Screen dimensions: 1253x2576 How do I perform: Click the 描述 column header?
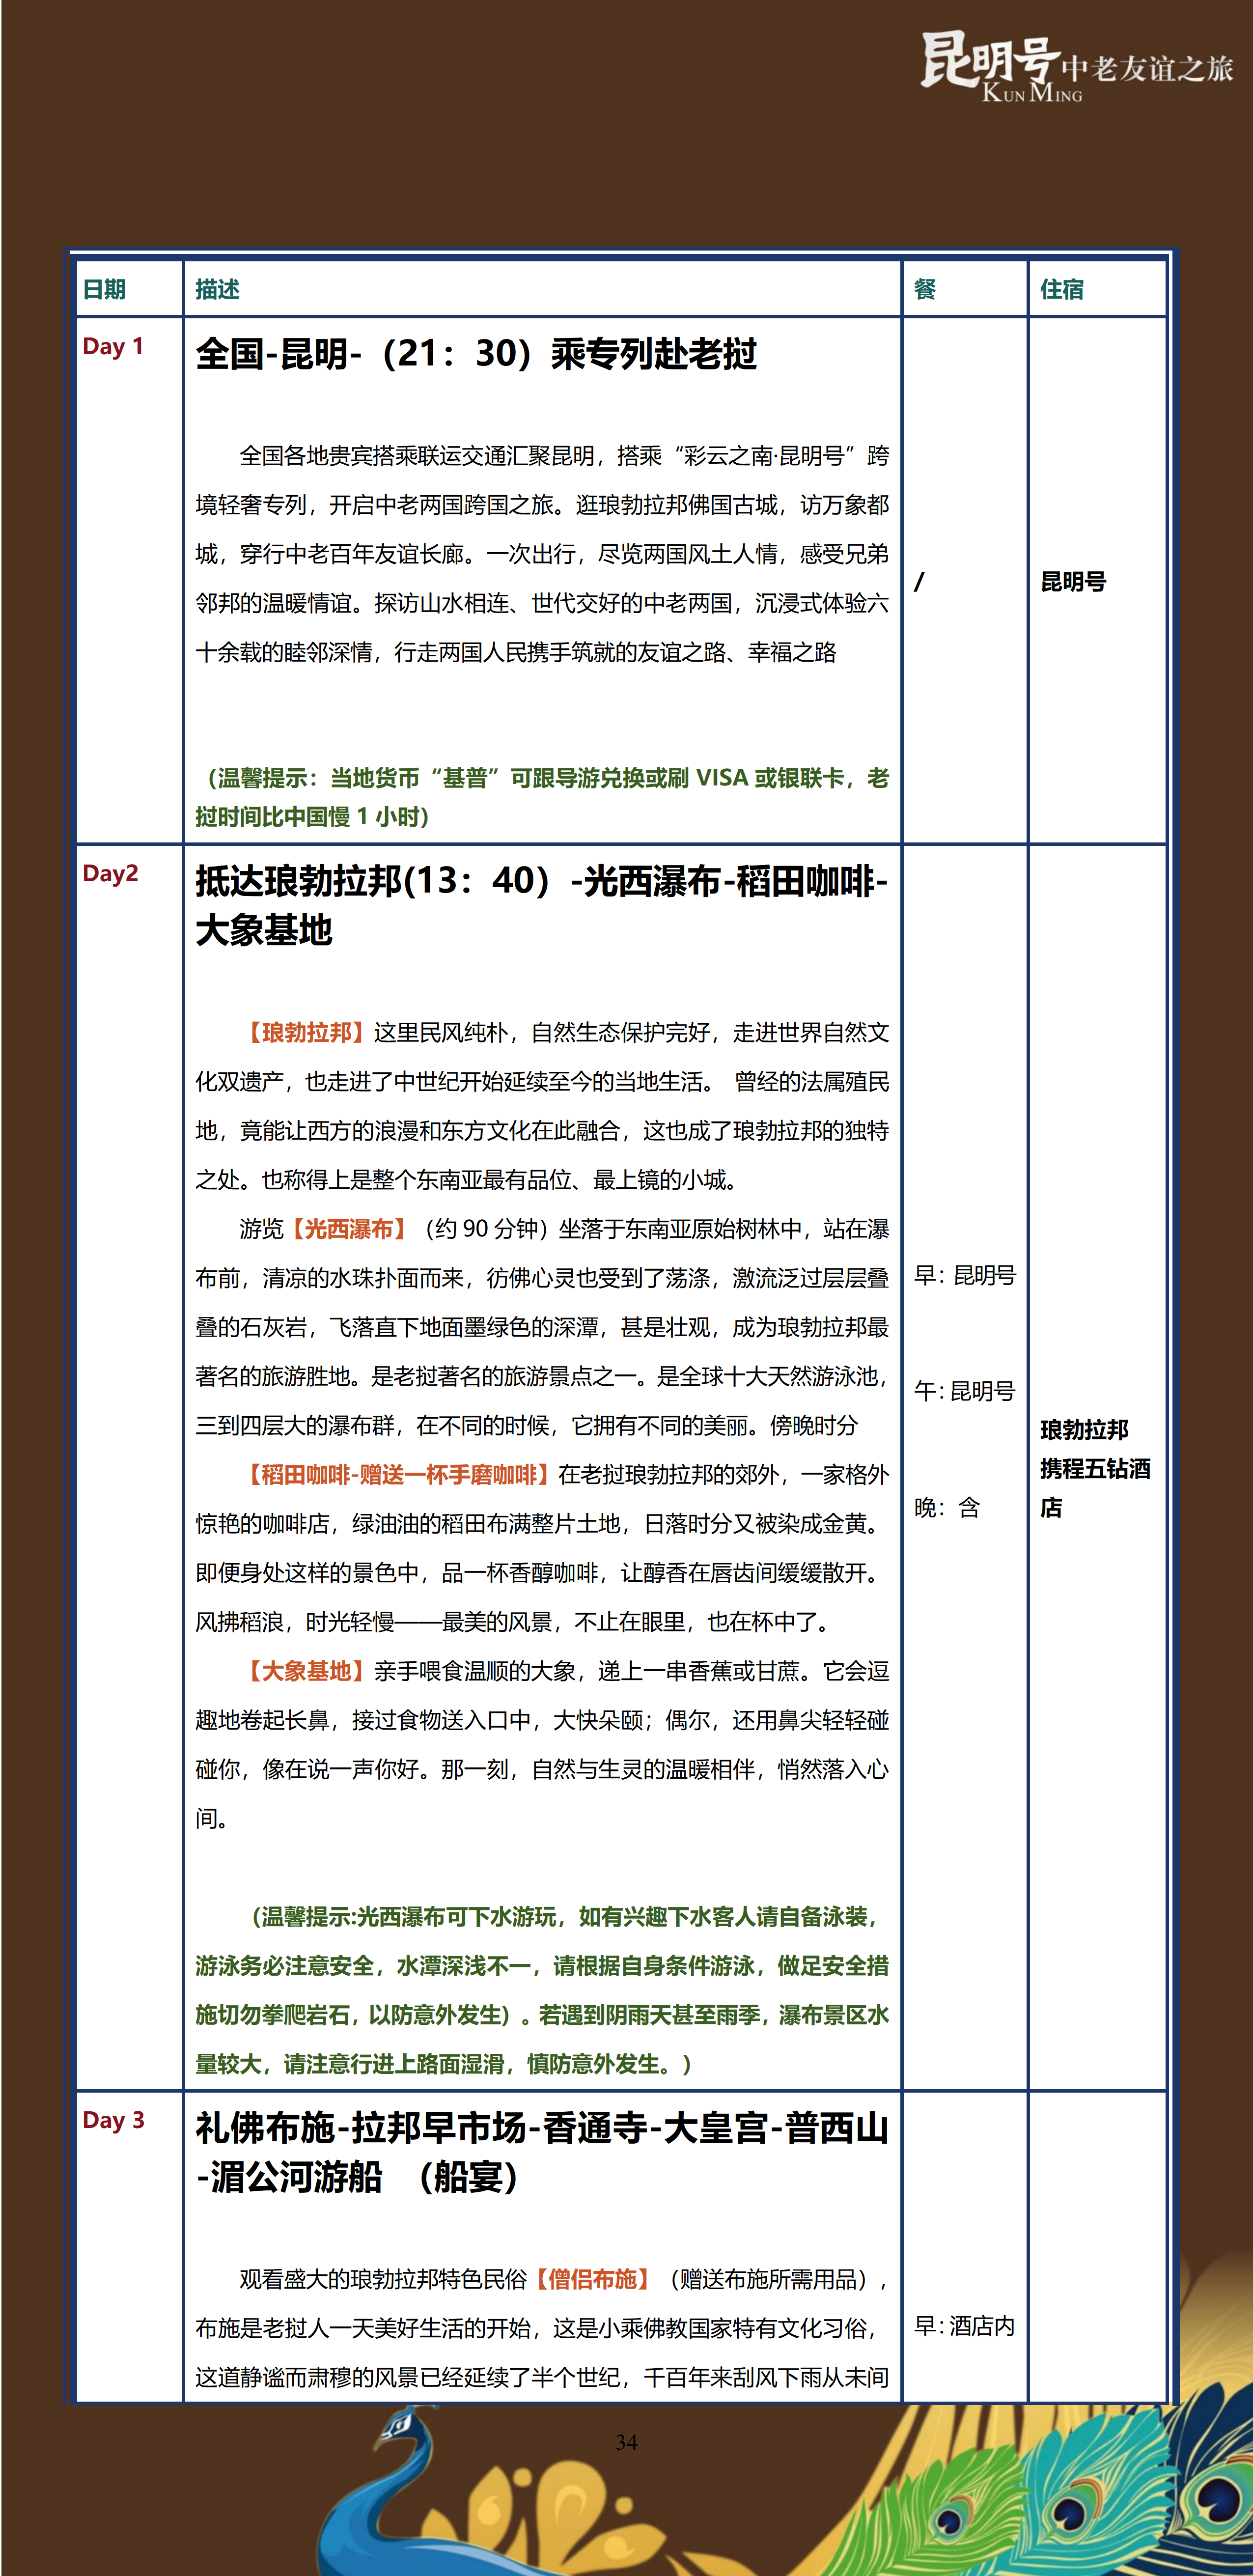click(217, 289)
